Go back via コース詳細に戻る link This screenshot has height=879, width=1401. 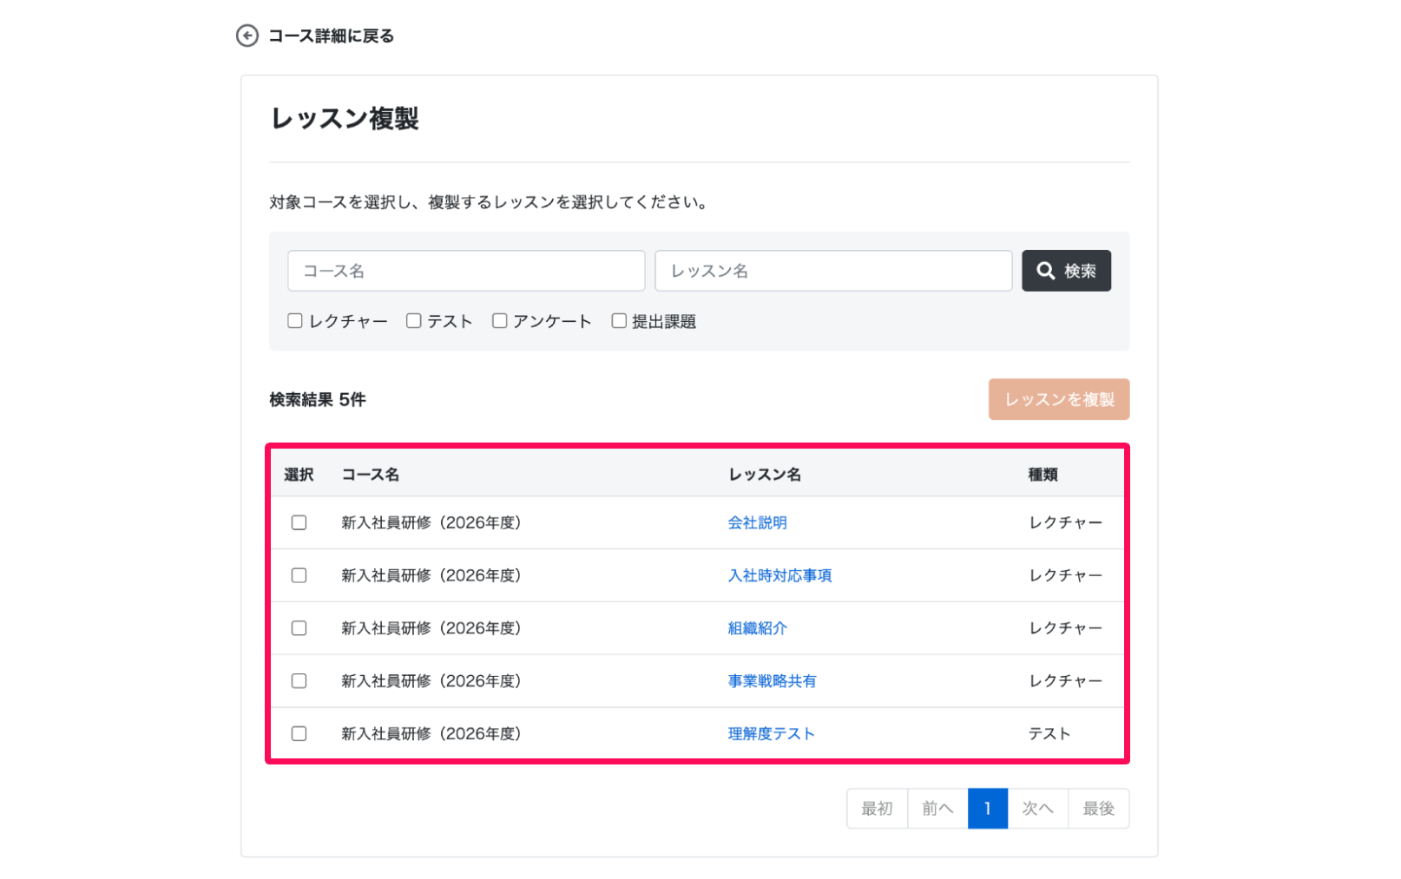point(331,36)
